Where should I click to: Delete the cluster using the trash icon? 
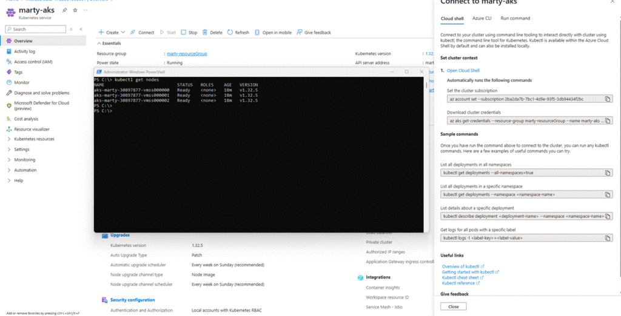[212, 33]
